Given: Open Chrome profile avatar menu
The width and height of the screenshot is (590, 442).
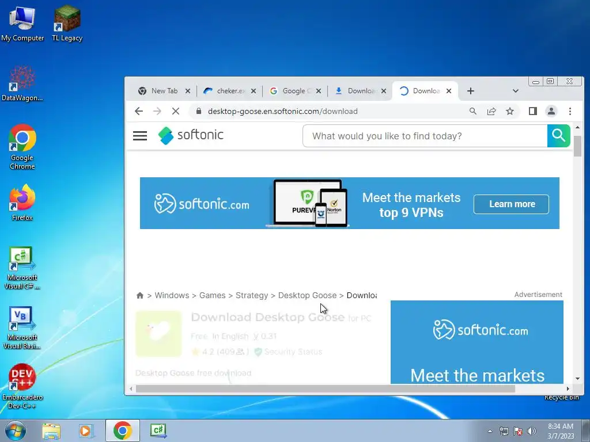Looking at the screenshot, I should coord(551,111).
